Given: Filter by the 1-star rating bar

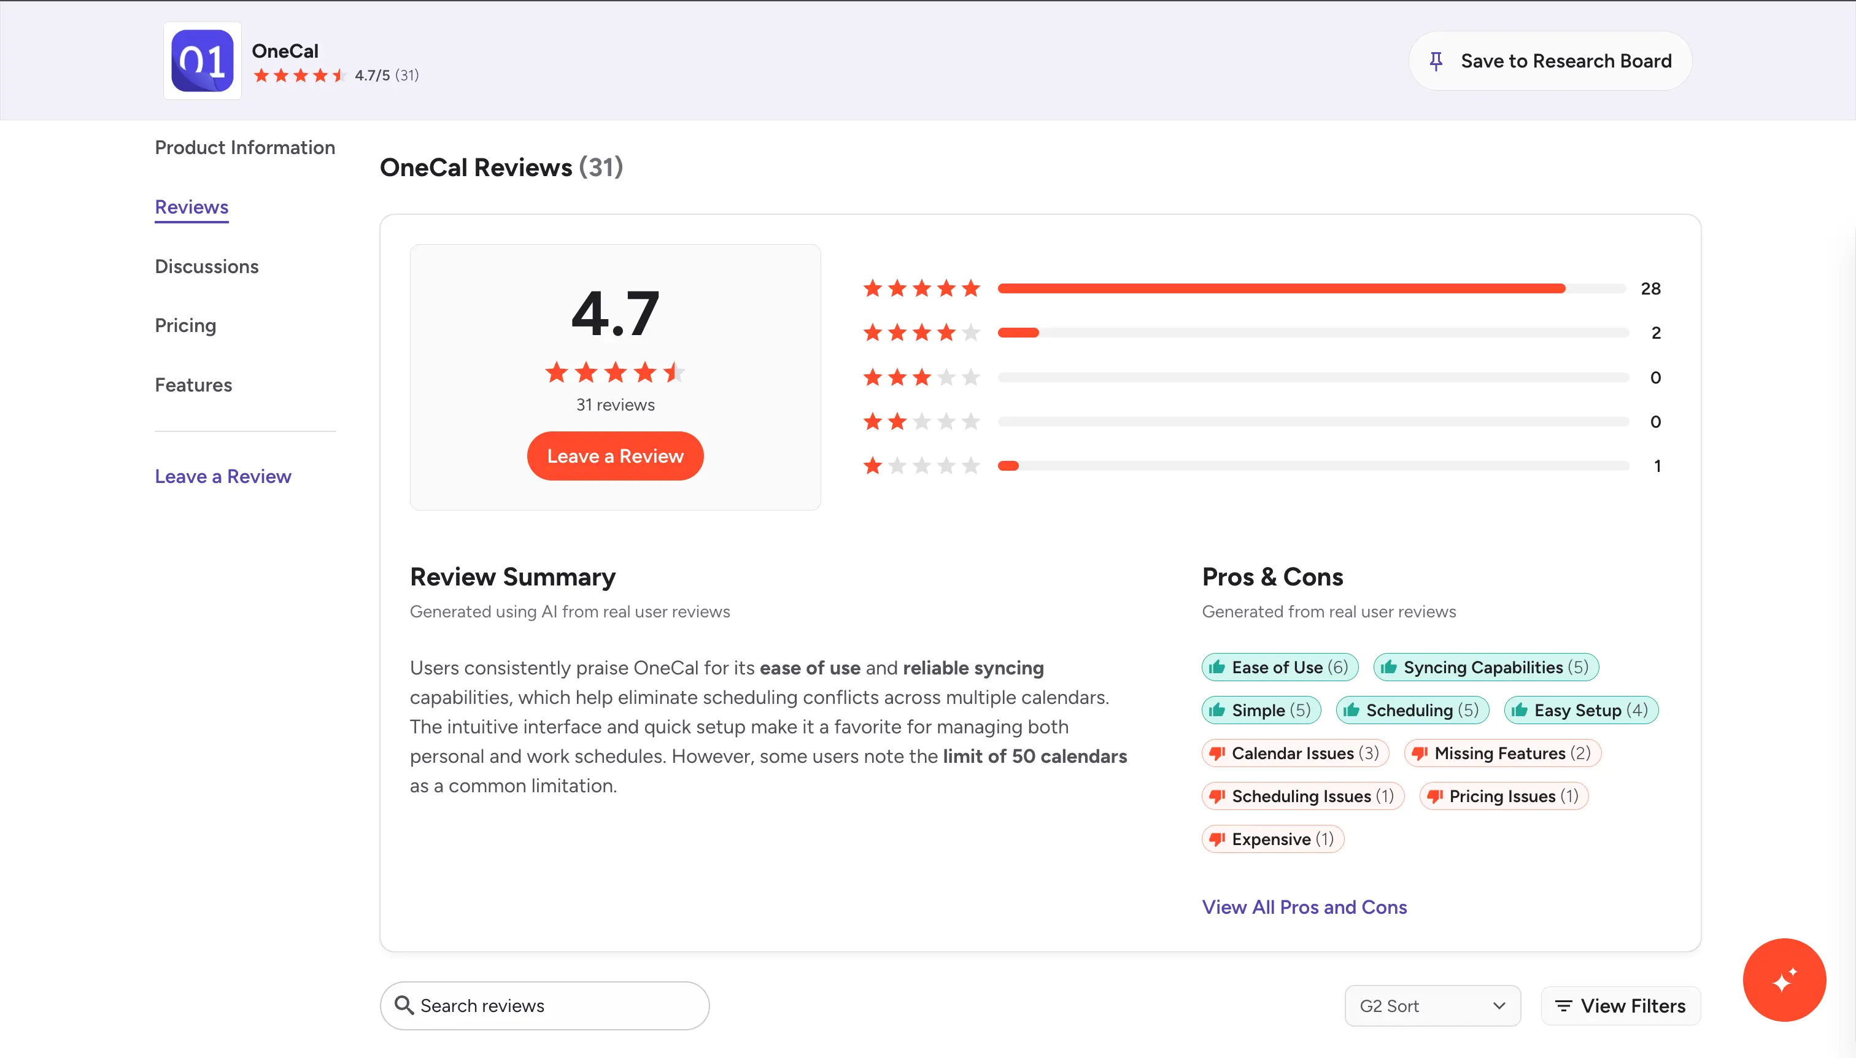Looking at the screenshot, I should click(x=1312, y=466).
